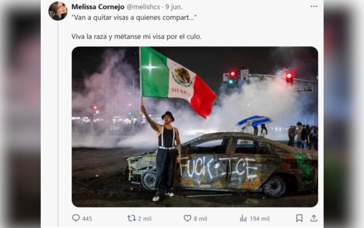Click the 2 mil reposts count

pos(145,219)
